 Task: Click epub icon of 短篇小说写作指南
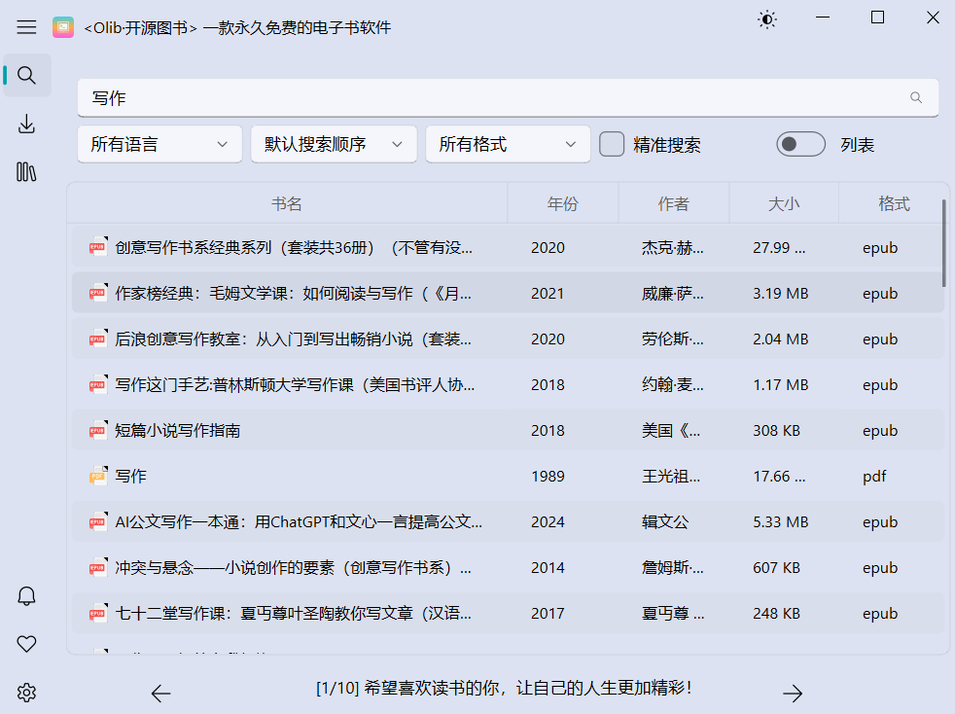tap(98, 430)
